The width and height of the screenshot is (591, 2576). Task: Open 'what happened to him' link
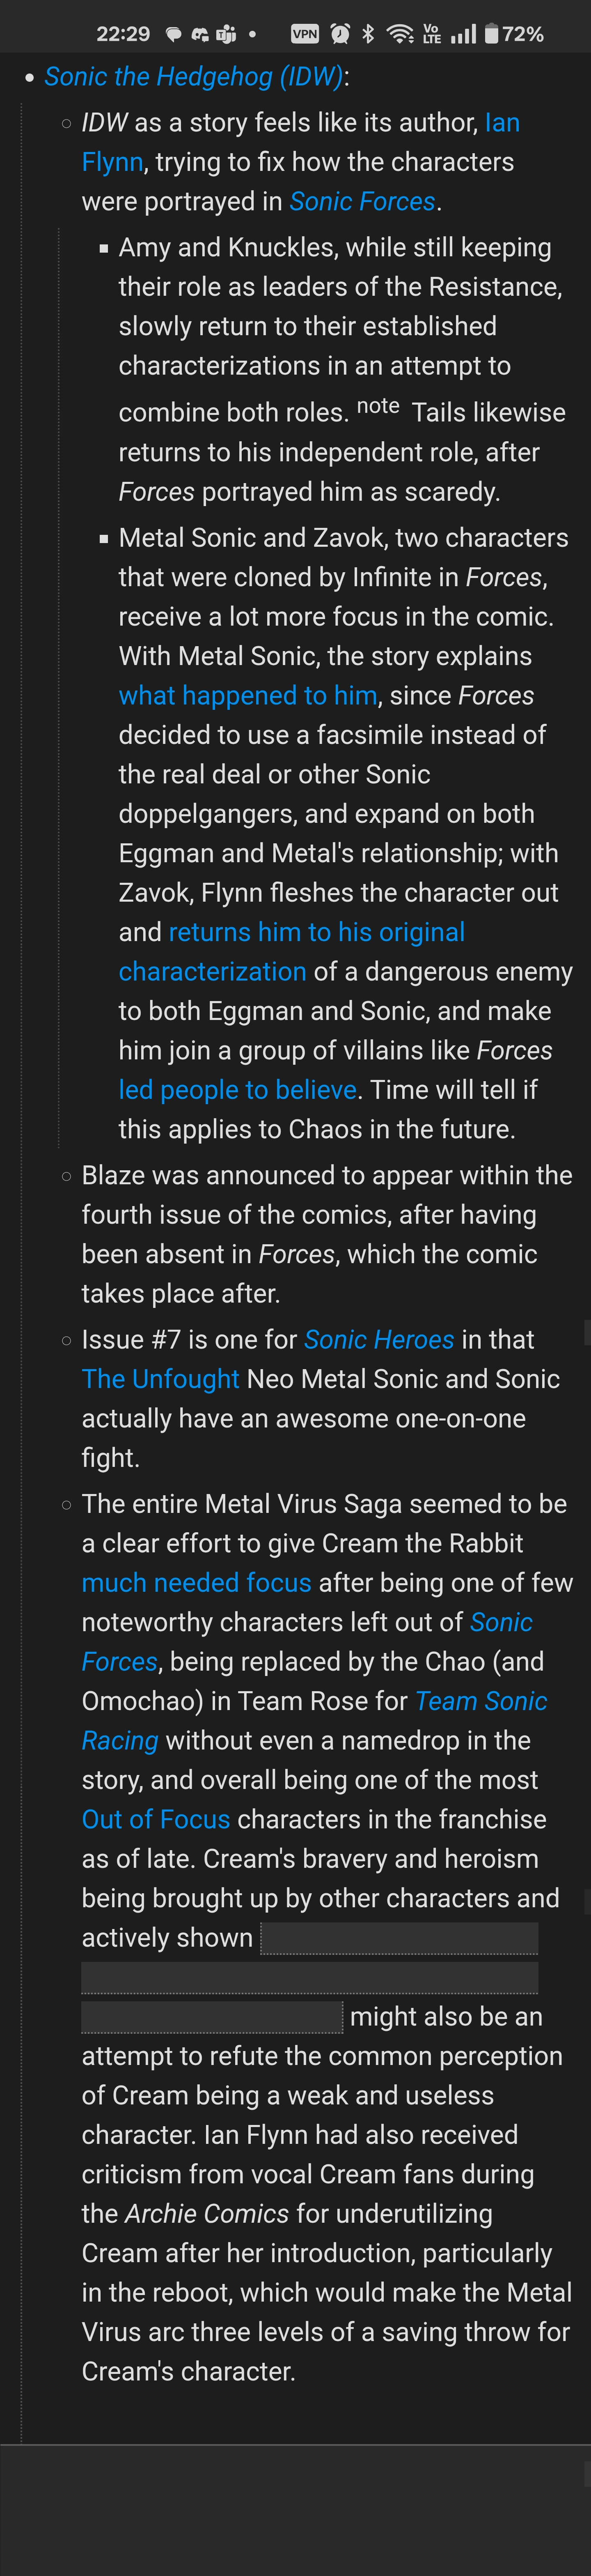point(247,696)
